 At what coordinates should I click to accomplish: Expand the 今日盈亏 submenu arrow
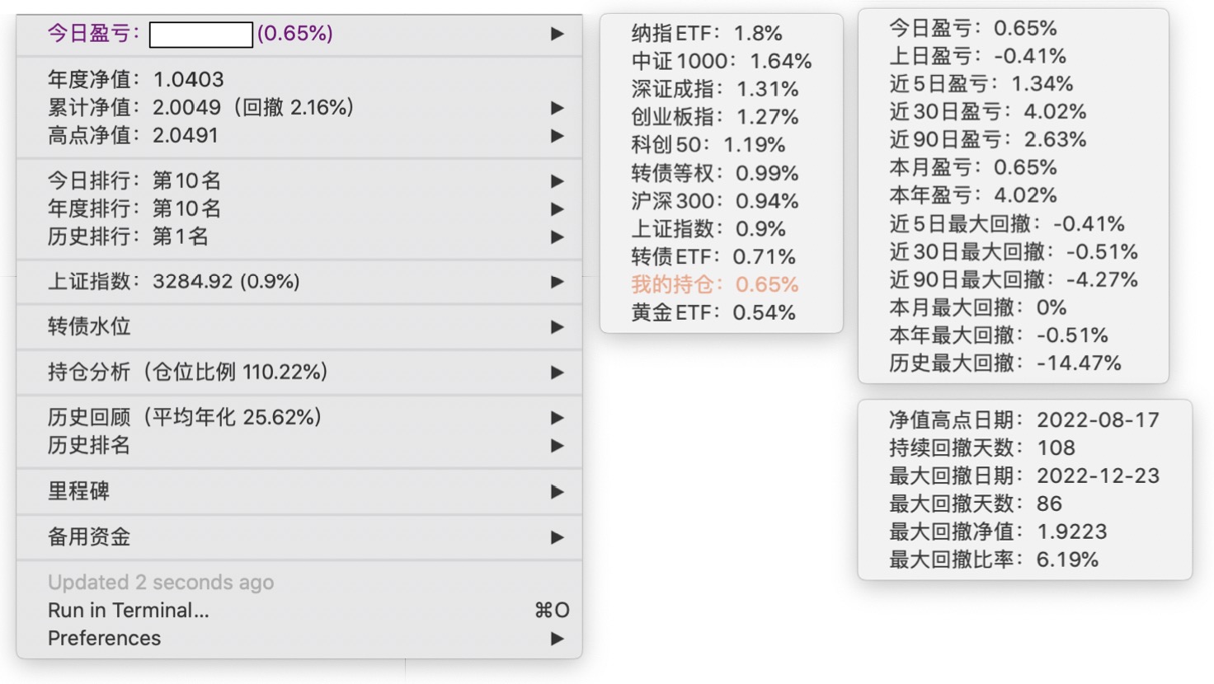pos(558,34)
